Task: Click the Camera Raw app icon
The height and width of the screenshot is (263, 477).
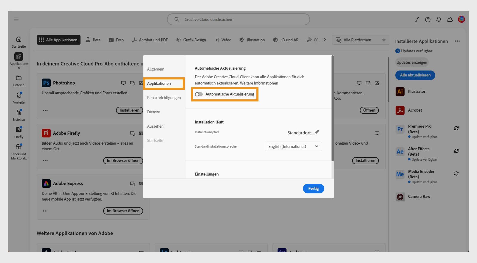Action: coord(400,197)
